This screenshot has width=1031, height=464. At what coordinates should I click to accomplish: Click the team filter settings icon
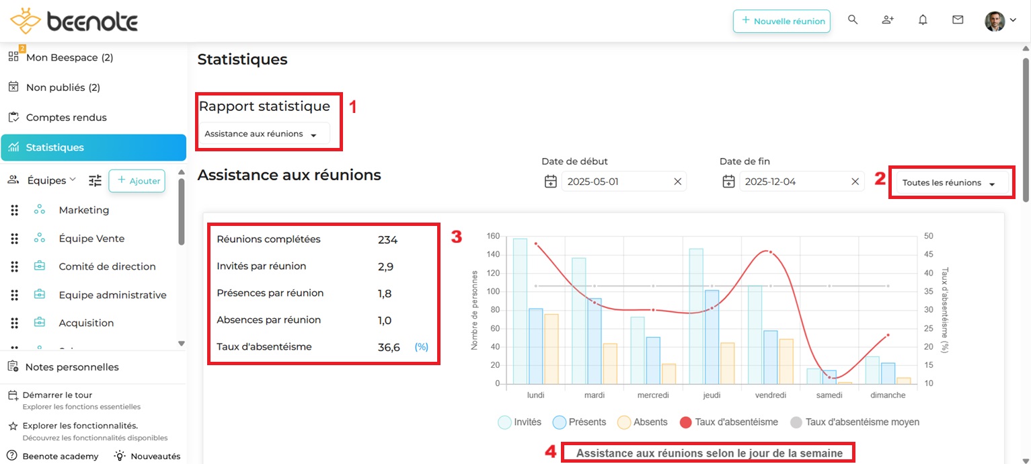[x=95, y=180]
